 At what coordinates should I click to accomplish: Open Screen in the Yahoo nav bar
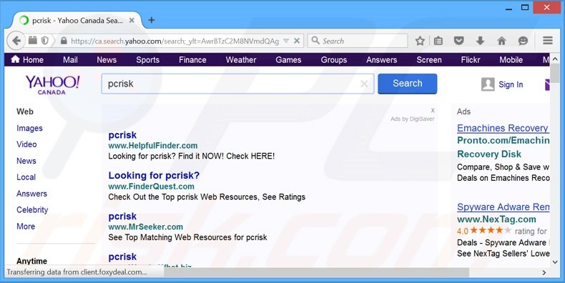click(429, 60)
